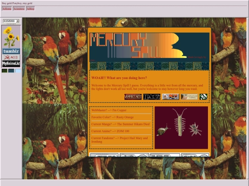Click the spider sprite image

195,129
